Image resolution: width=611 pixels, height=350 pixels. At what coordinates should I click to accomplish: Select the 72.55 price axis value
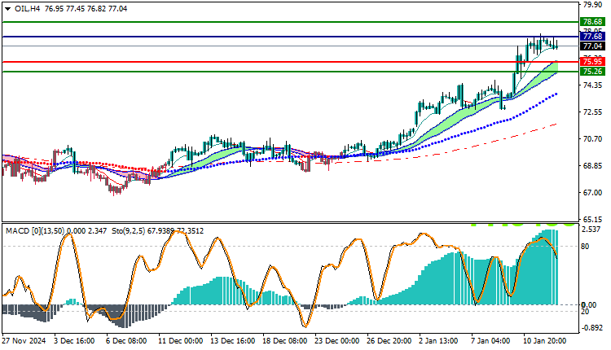(x=592, y=112)
